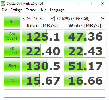
Task: Minimize the CrystalDiskMark window
Action: pos(78,4)
